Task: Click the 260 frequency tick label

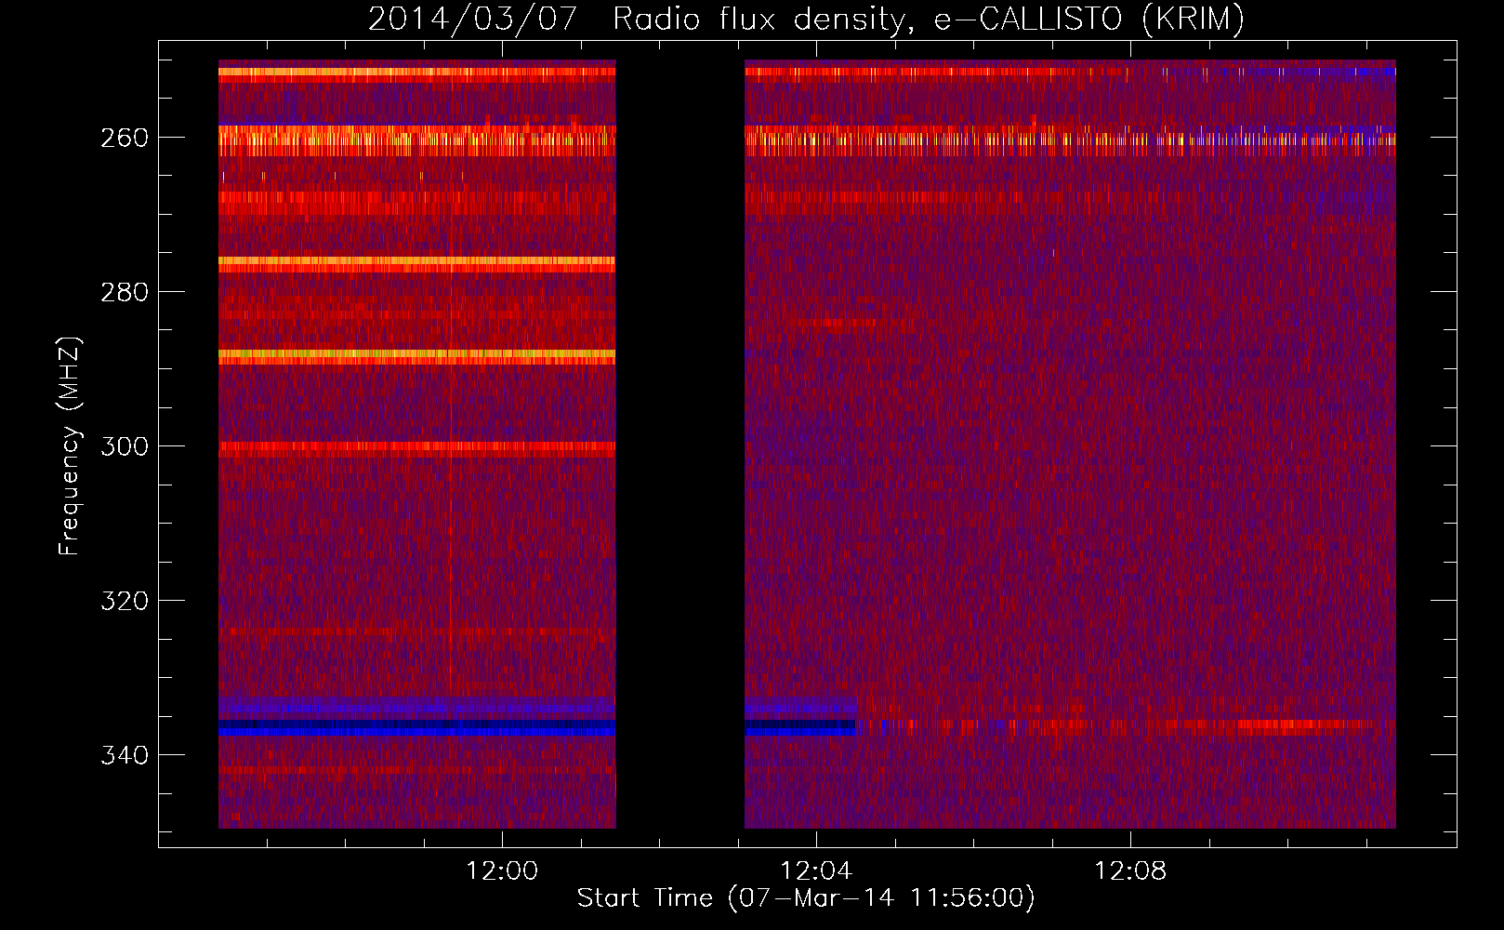Action: click(125, 138)
